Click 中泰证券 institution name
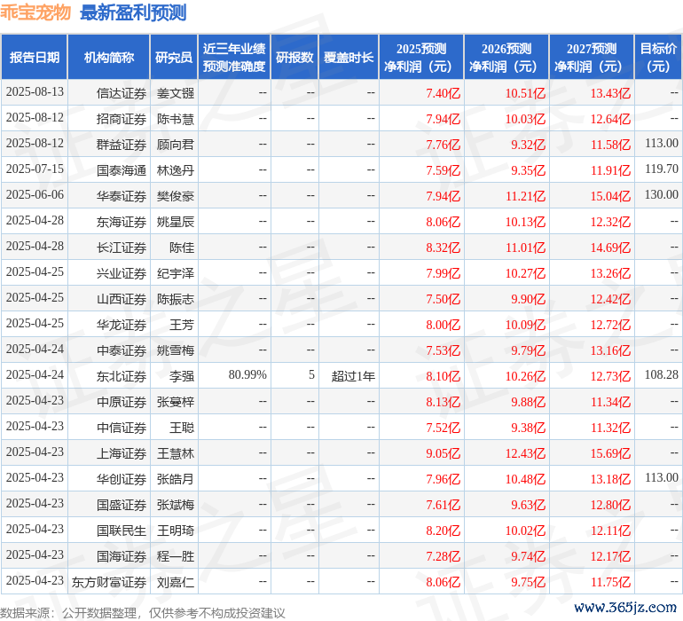Viewport: 683px width, 621px height. 122,350
